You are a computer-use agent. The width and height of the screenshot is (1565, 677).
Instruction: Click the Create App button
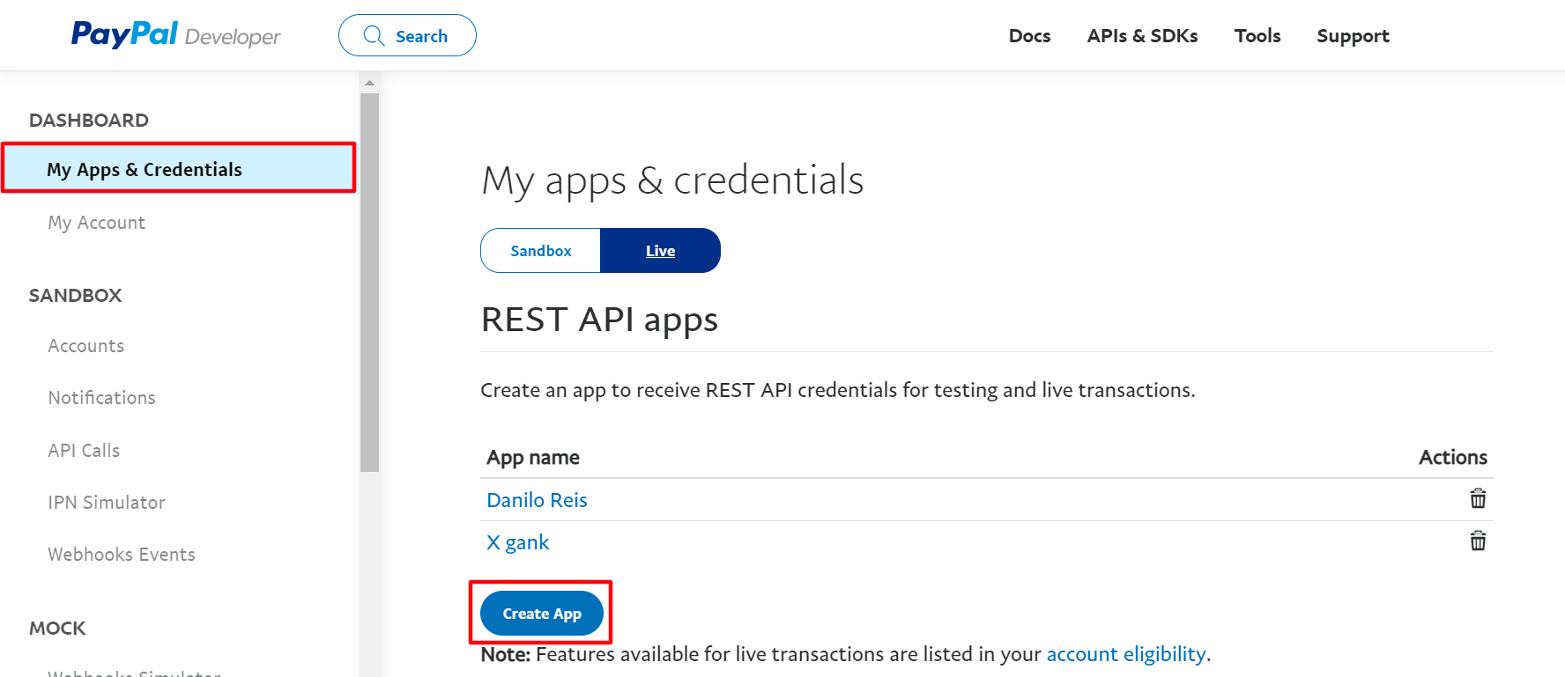(542, 614)
